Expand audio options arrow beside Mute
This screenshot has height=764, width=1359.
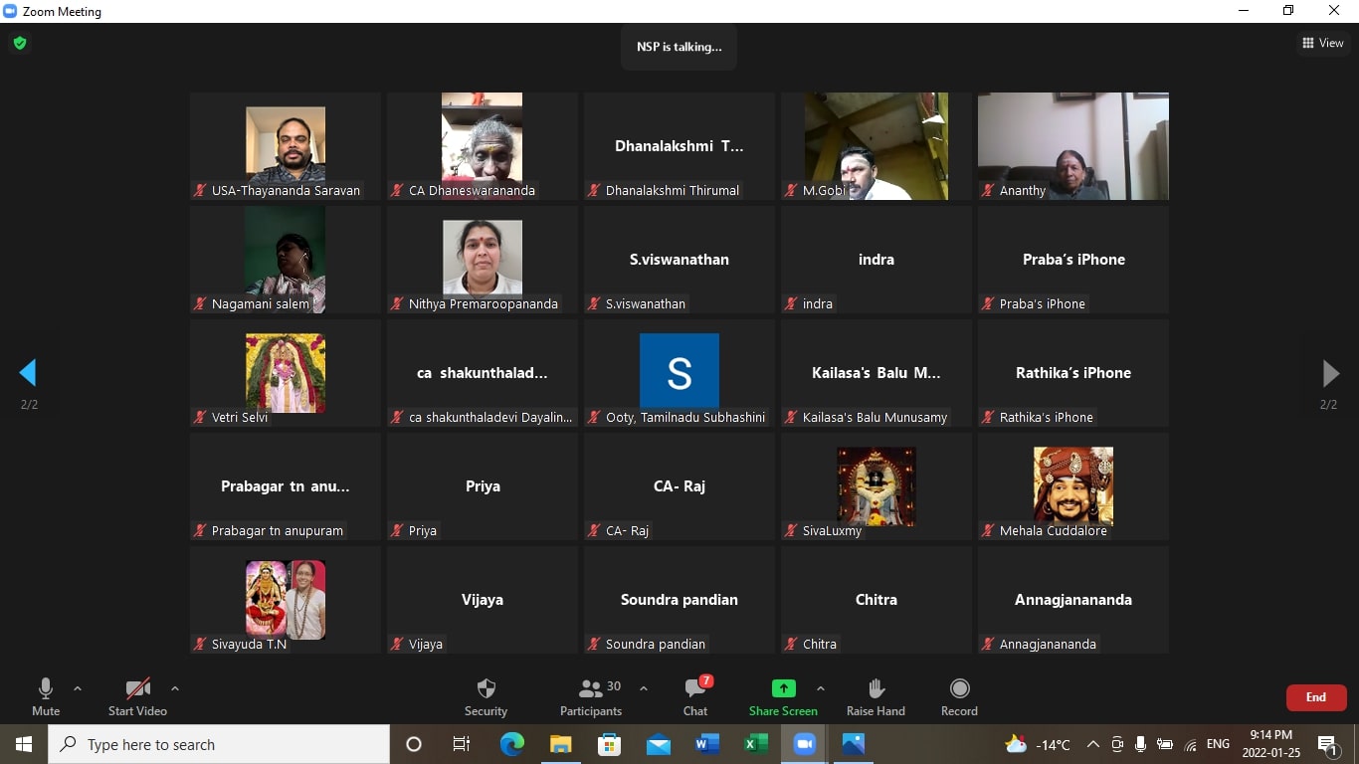pos(78,688)
